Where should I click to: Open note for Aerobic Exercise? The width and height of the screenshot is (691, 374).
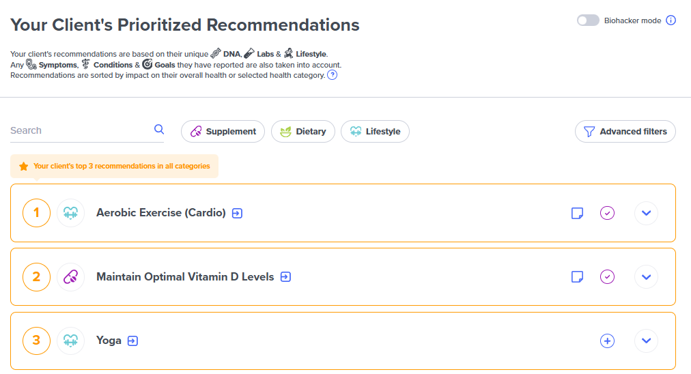pos(577,213)
